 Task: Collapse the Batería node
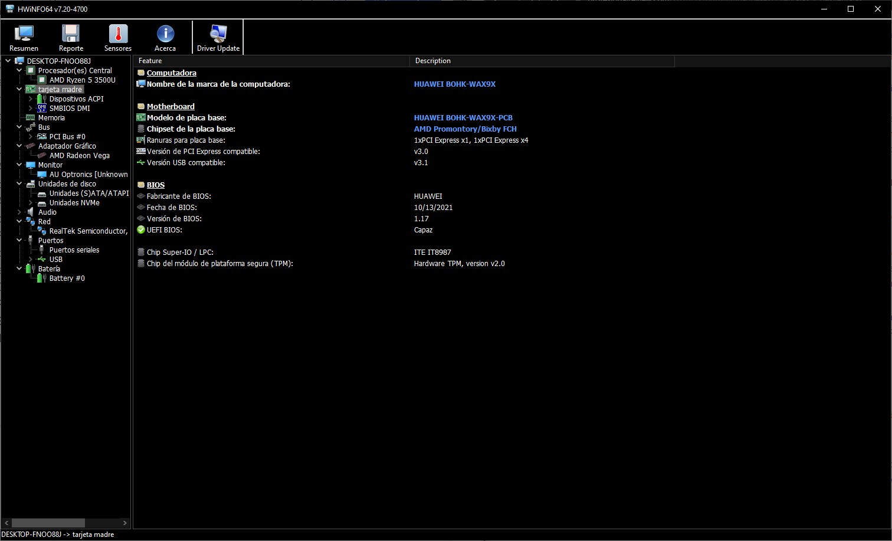click(x=19, y=268)
